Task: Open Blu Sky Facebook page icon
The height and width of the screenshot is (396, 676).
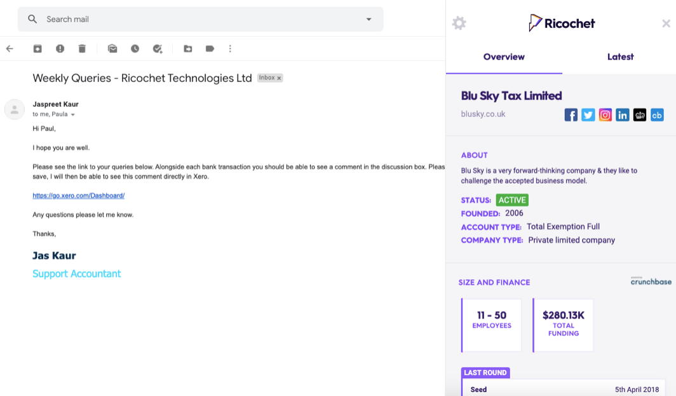Action: tap(571, 115)
